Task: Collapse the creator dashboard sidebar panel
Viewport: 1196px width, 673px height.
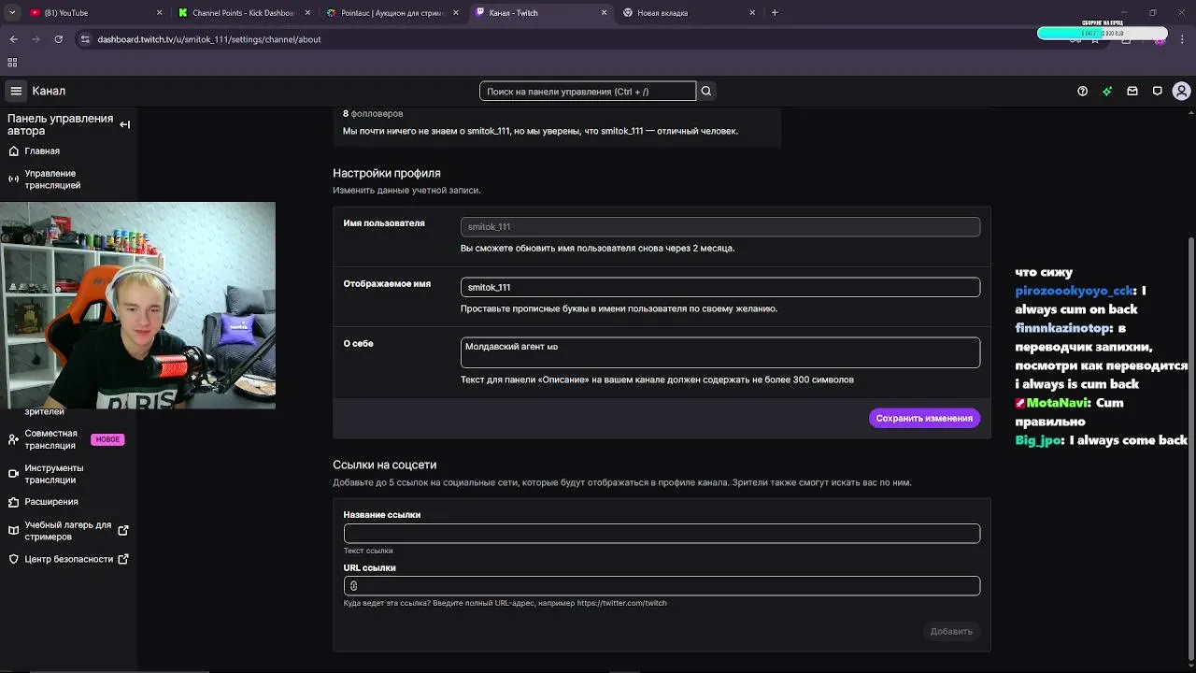Action: (x=124, y=124)
